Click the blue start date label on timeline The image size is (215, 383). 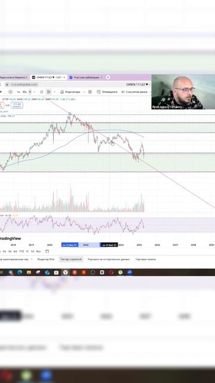70,245
